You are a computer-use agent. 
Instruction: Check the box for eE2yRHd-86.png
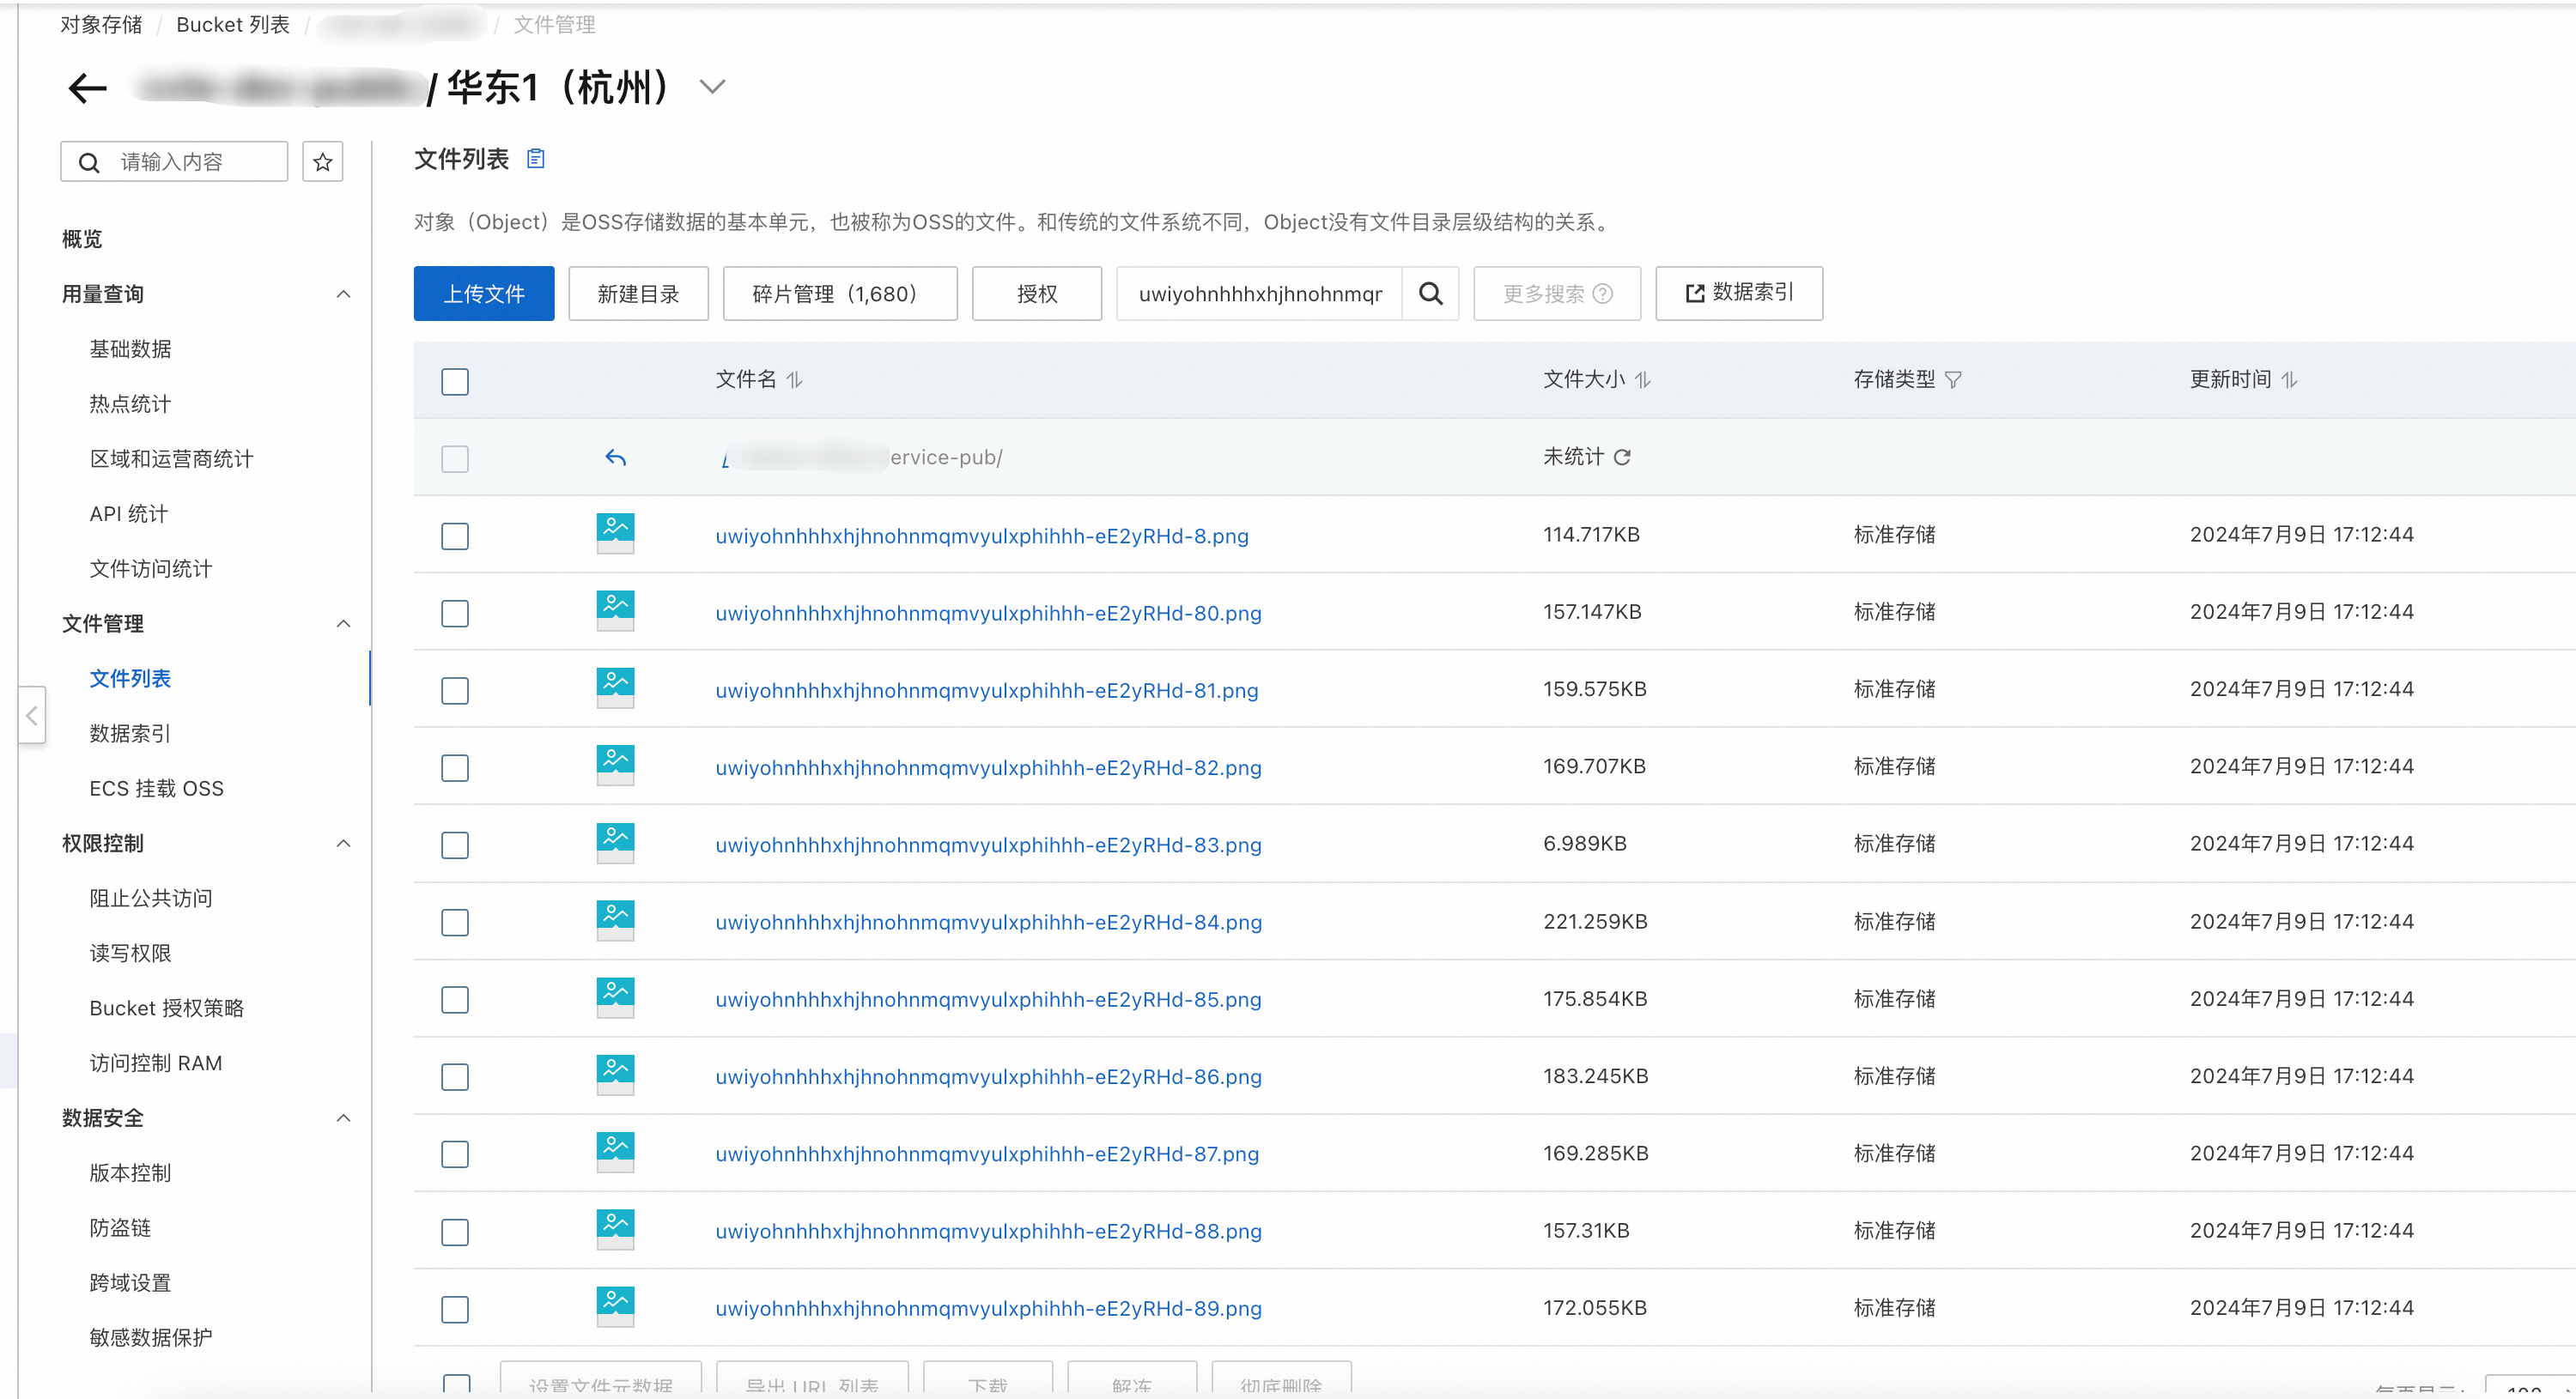pos(455,1077)
